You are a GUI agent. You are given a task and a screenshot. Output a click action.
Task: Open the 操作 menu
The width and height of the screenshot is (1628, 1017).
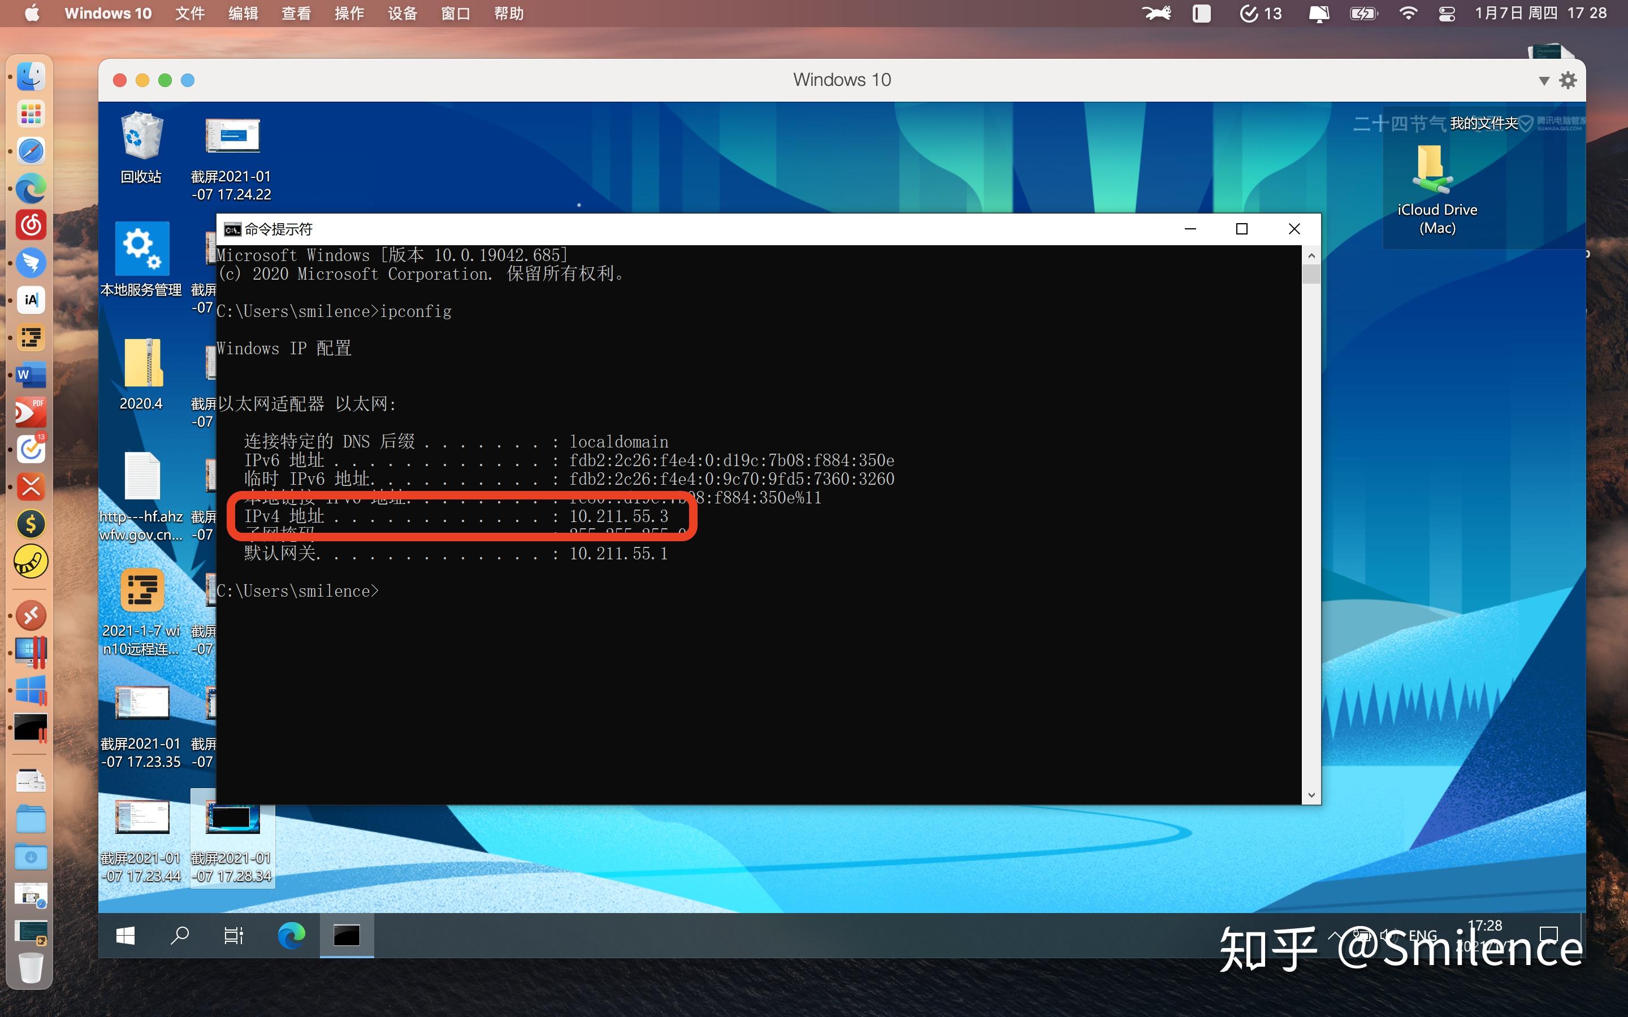click(x=349, y=14)
